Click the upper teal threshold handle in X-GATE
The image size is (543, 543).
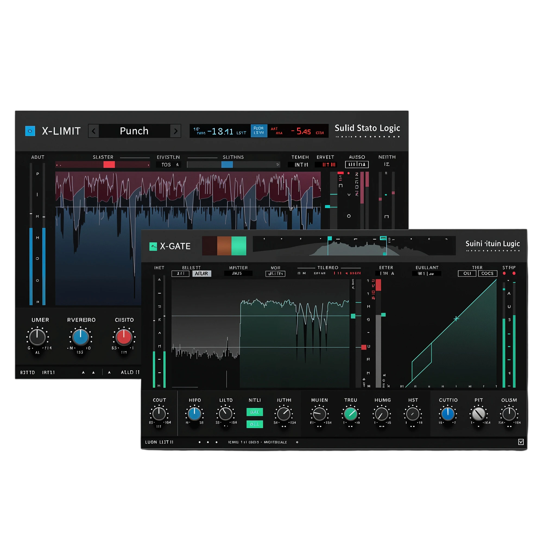click(353, 316)
